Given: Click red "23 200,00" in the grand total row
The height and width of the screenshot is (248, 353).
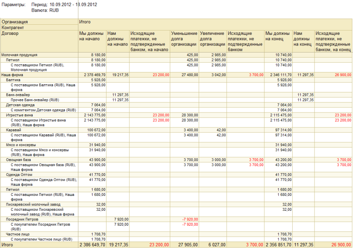Looking at the screenshot, I should (159, 245).
